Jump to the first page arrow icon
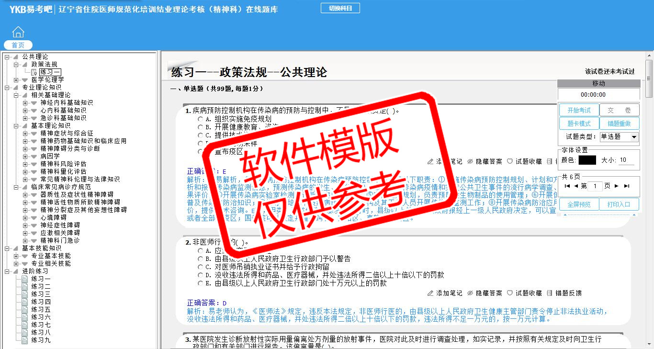The image size is (654, 349). pyautogui.click(x=567, y=186)
